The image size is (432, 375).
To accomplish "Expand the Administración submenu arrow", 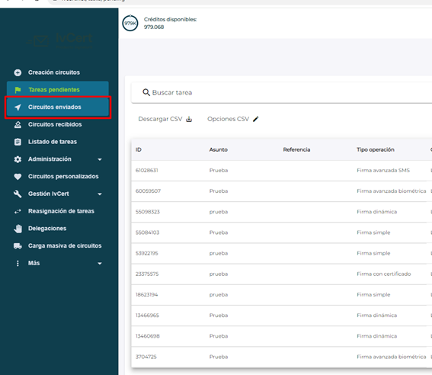I will [100, 159].
